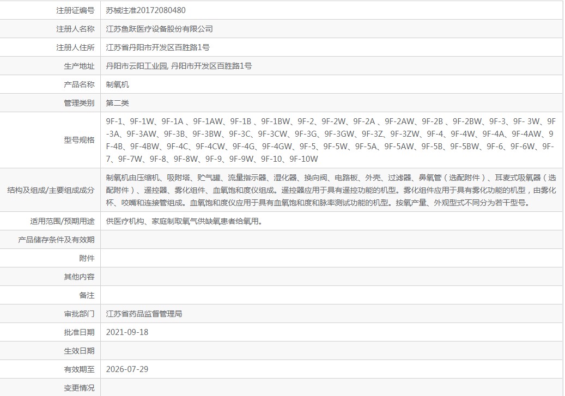The height and width of the screenshot is (396, 565).
Task: Click the 附件 label
Action: (x=87, y=258)
